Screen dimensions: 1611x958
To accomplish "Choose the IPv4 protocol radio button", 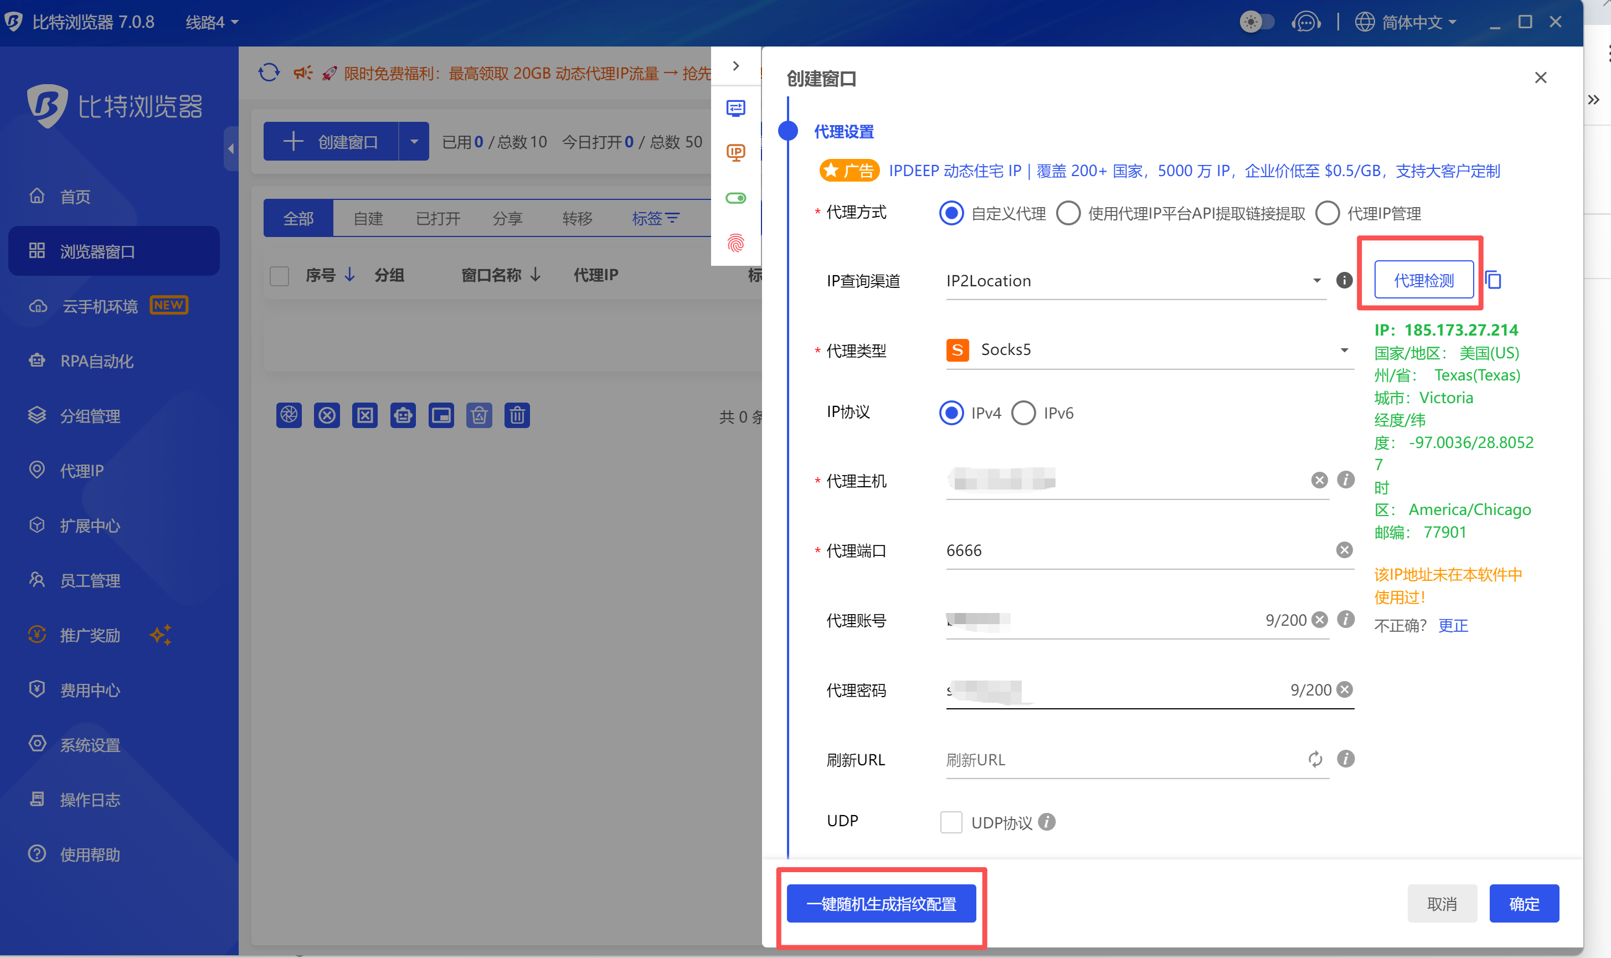I will pos(951,413).
